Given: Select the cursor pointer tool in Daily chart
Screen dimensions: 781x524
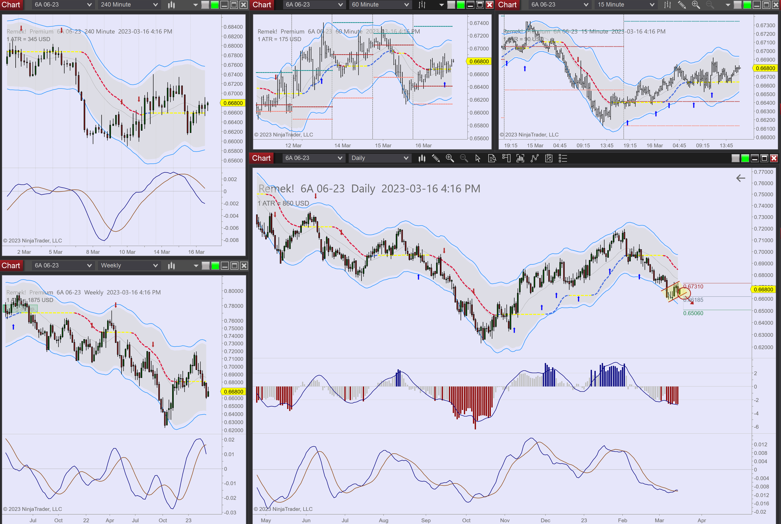Looking at the screenshot, I should 478,158.
